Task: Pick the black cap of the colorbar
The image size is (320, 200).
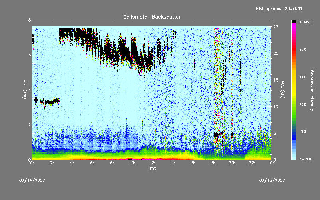Action: point(294,21)
